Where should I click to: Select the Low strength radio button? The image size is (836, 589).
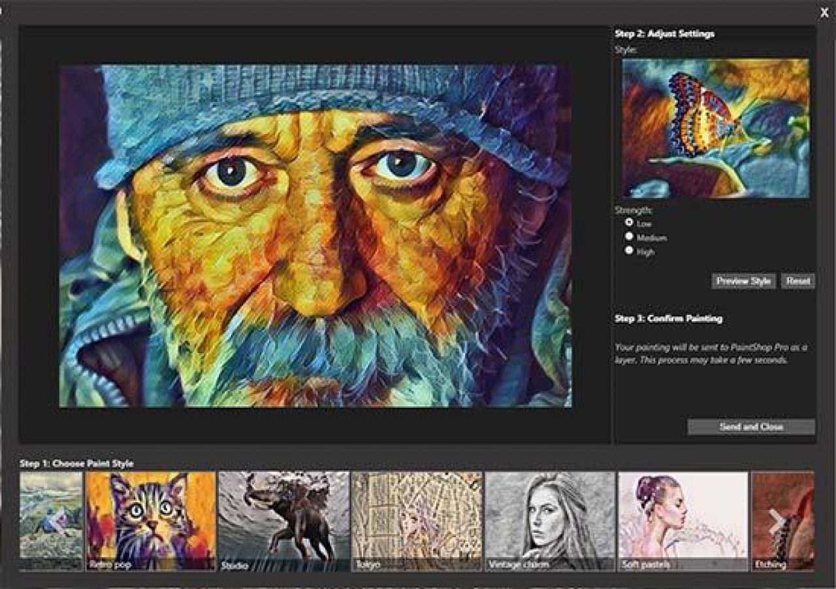click(629, 222)
